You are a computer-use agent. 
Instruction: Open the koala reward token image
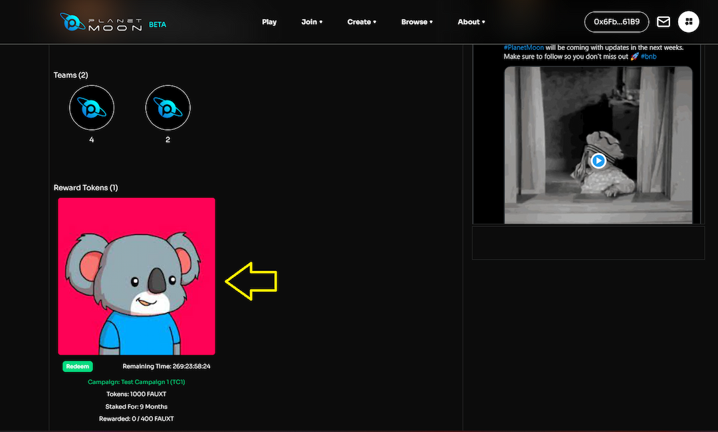(136, 276)
